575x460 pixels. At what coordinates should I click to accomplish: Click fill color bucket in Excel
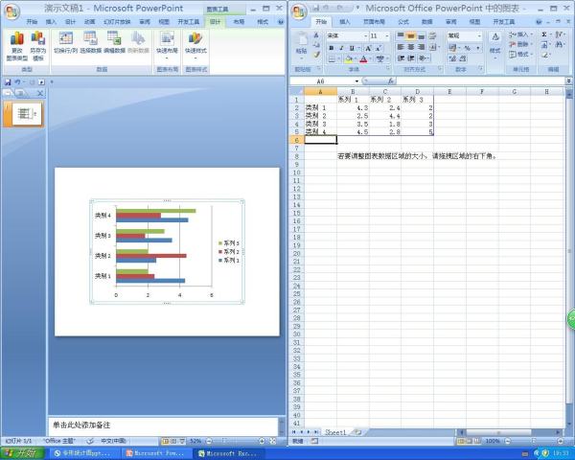pos(349,59)
